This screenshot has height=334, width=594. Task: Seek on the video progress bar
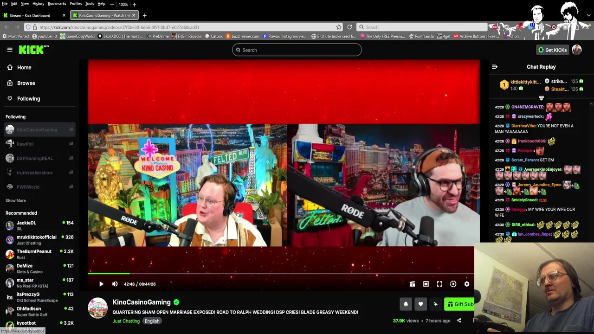click(x=281, y=274)
